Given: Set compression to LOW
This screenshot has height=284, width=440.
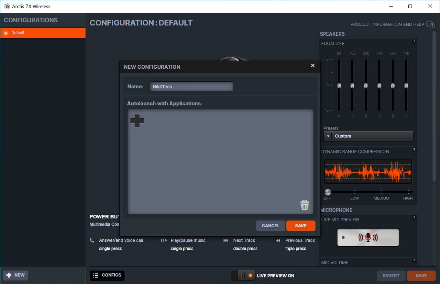Looking at the screenshot, I should pos(354,198).
